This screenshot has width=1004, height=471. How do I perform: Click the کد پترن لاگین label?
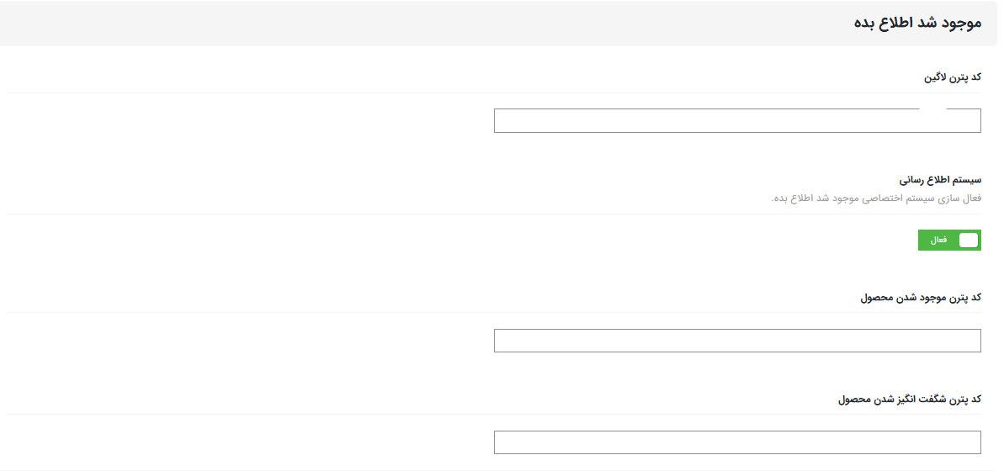[x=953, y=77]
